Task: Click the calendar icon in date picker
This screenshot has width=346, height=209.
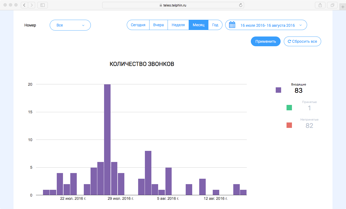Action: pyautogui.click(x=232, y=25)
